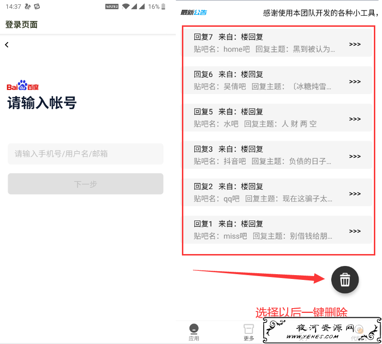Viewport: 382px width, 344px height.
Task: Expand 回复6 entry via >>> arrow
Action: tap(355, 81)
